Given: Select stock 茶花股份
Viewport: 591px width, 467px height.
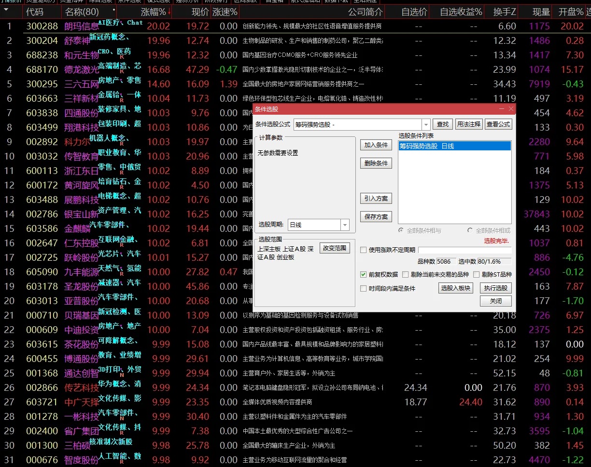Looking at the screenshot, I should tap(82, 344).
